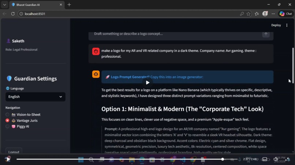The width and height of the screenshot is (295, 165).
Task: Close the Bharat Guardian AI tab
Action: (x=61, y=5)
